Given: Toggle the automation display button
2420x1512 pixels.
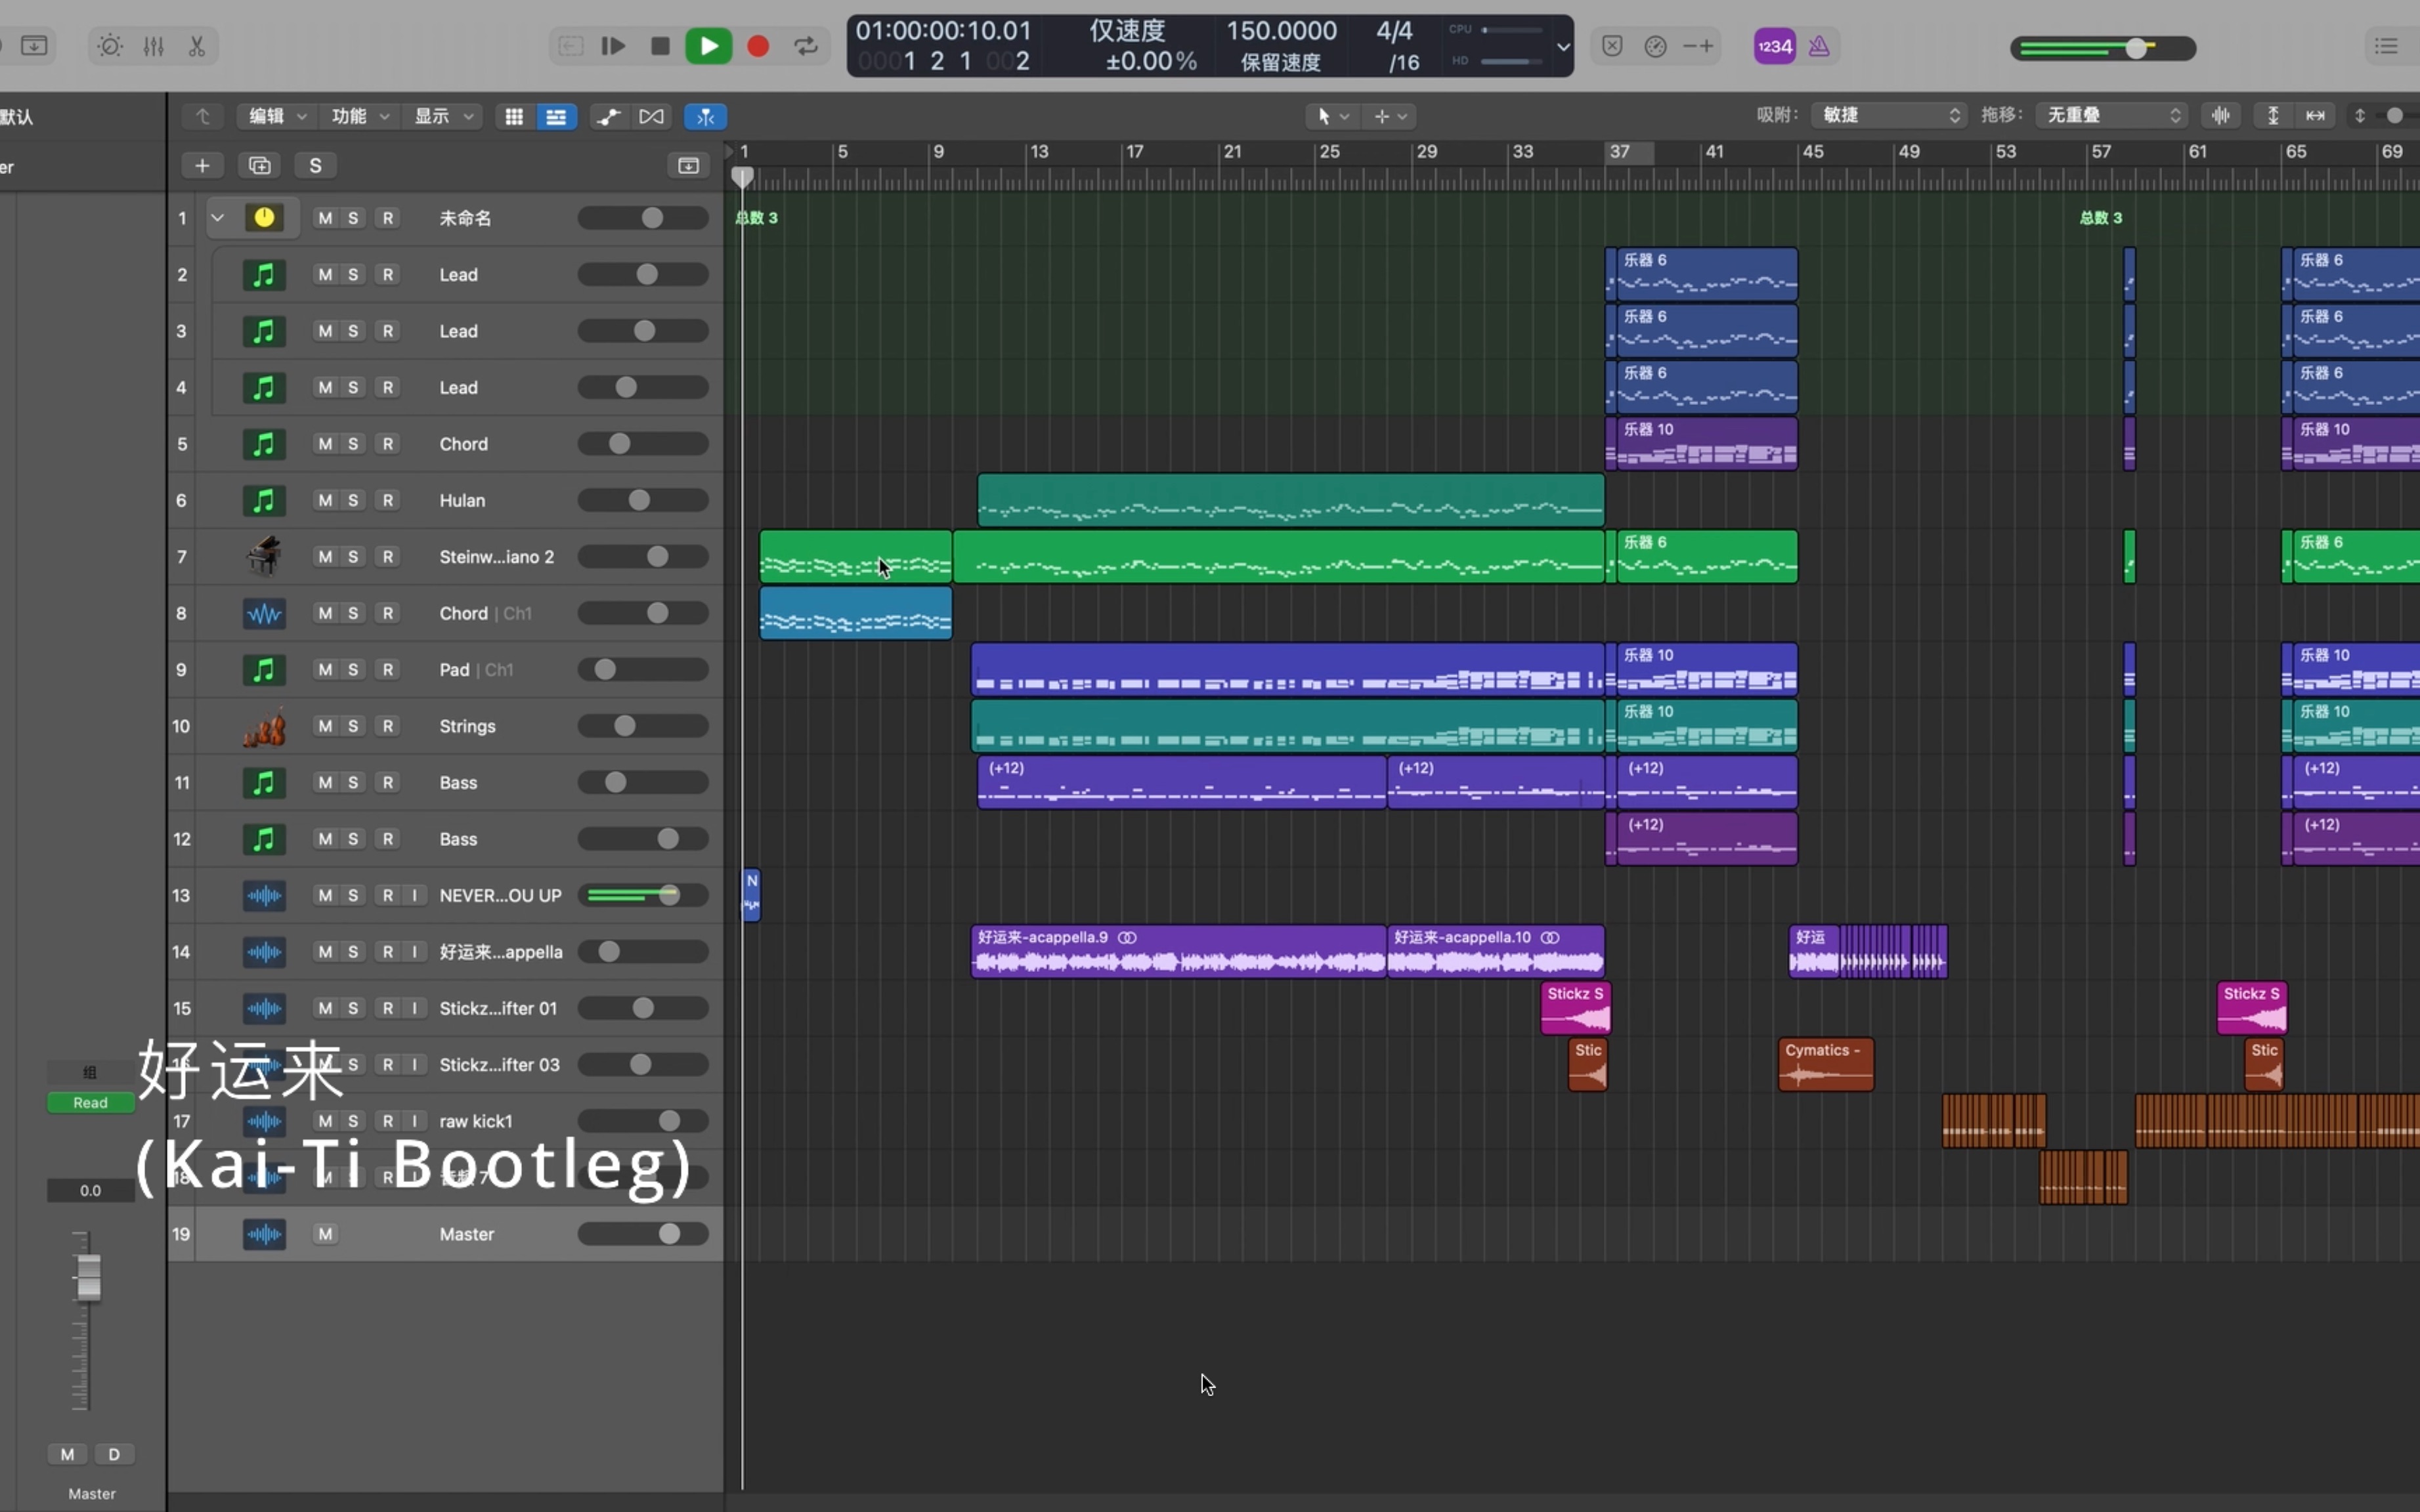Looking at the screenshot, I should (608, 116).
